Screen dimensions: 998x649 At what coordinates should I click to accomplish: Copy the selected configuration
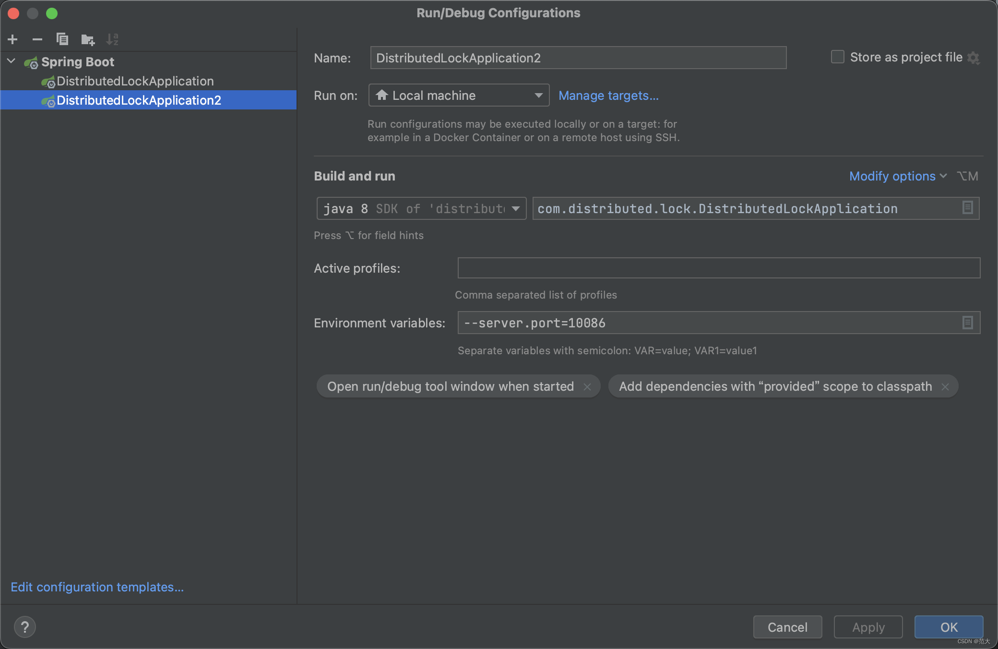pyautogui.click(x=62, y=39)
